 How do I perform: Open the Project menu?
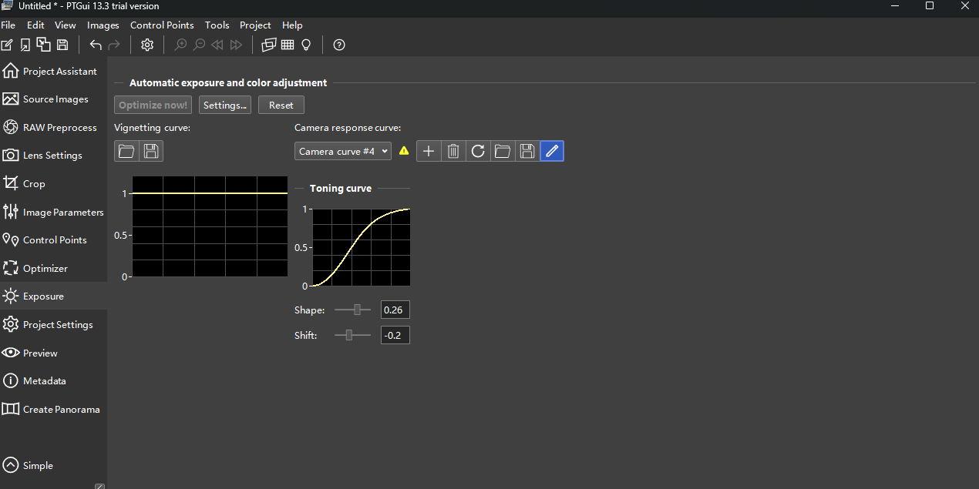point(255,25)
